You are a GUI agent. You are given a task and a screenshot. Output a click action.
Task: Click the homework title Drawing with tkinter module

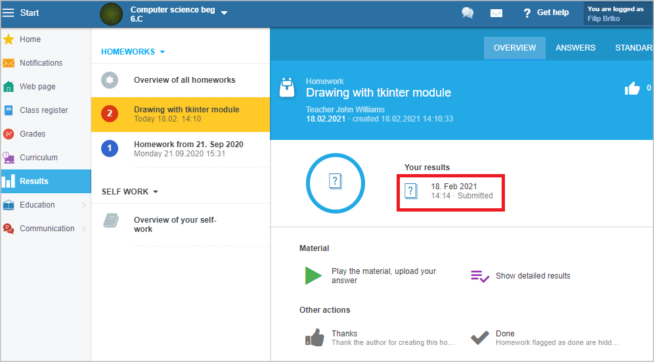point(378,93)
